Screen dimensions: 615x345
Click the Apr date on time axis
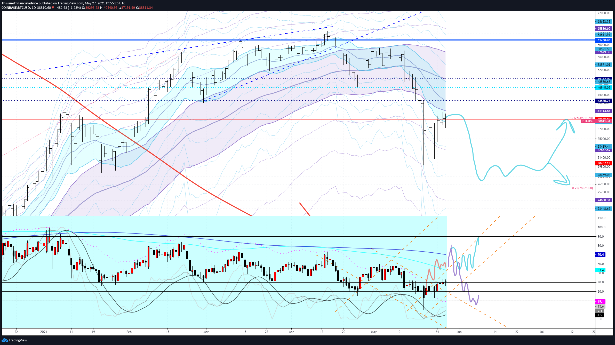[291, 332]
